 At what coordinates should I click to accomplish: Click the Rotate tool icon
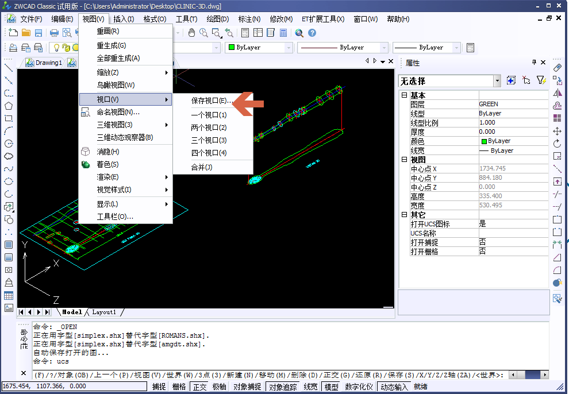point(557,144)
